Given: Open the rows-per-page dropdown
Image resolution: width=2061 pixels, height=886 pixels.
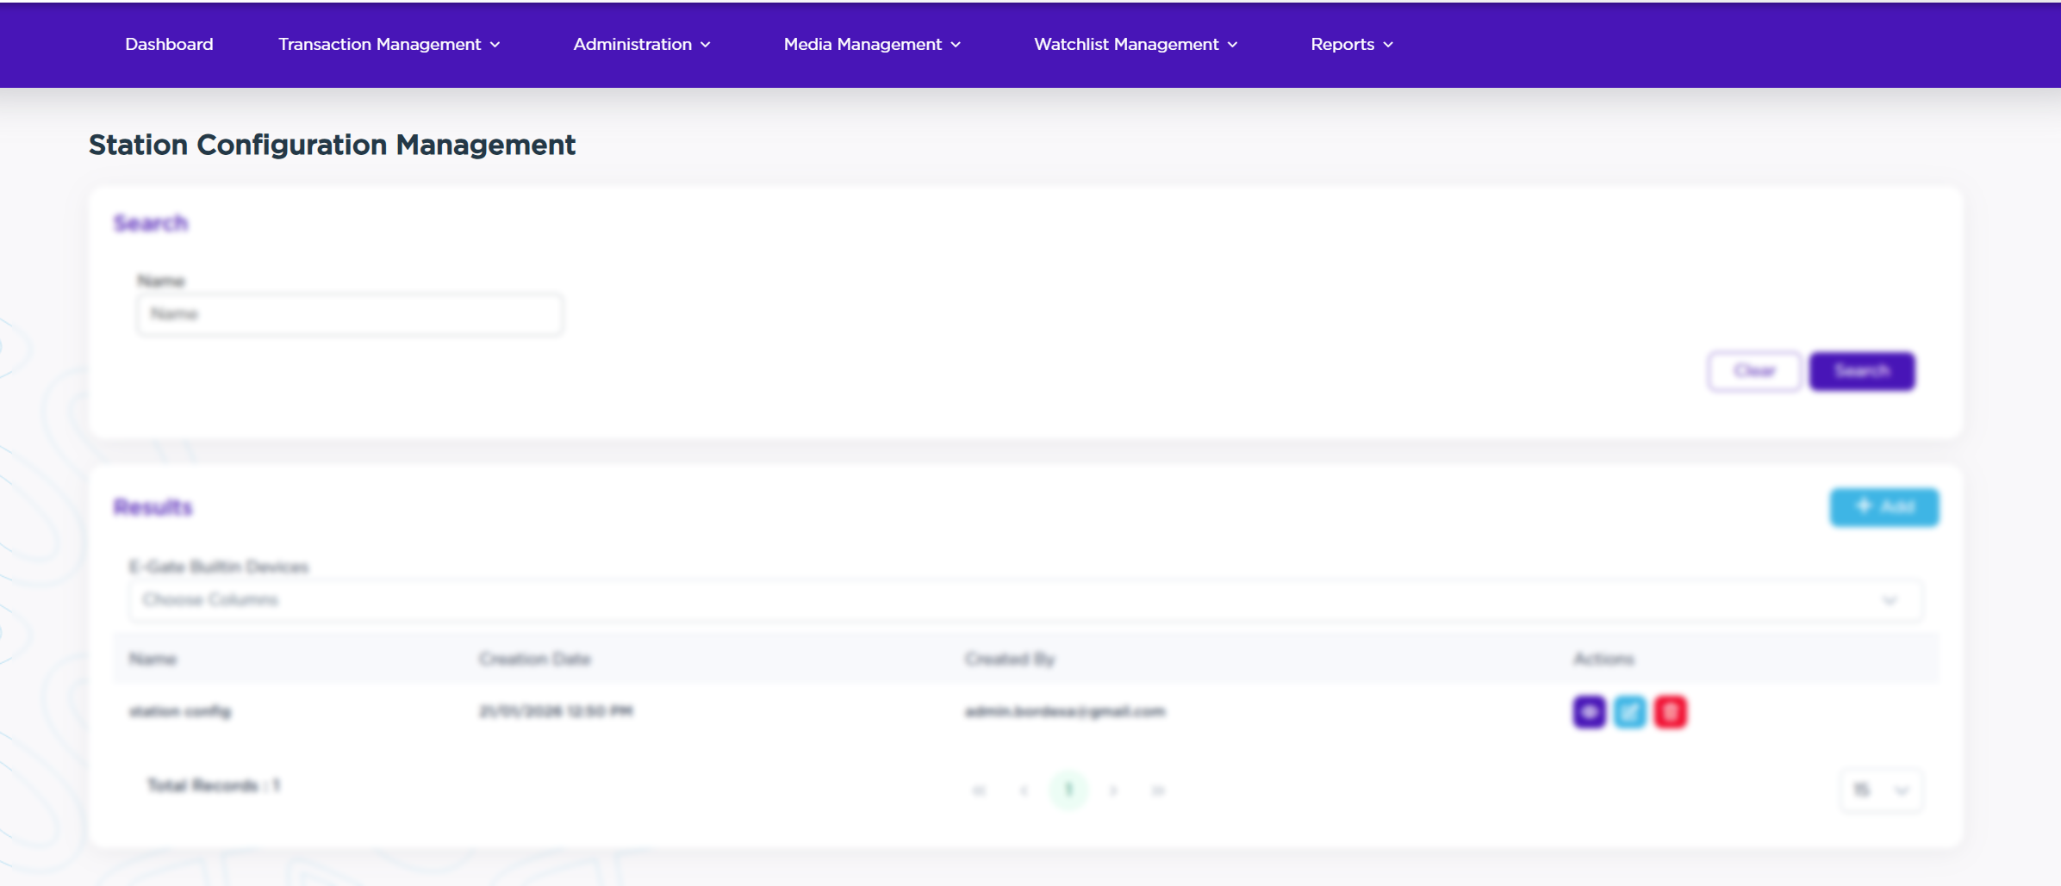Looking at the screenshot, I should point(1881,790).
